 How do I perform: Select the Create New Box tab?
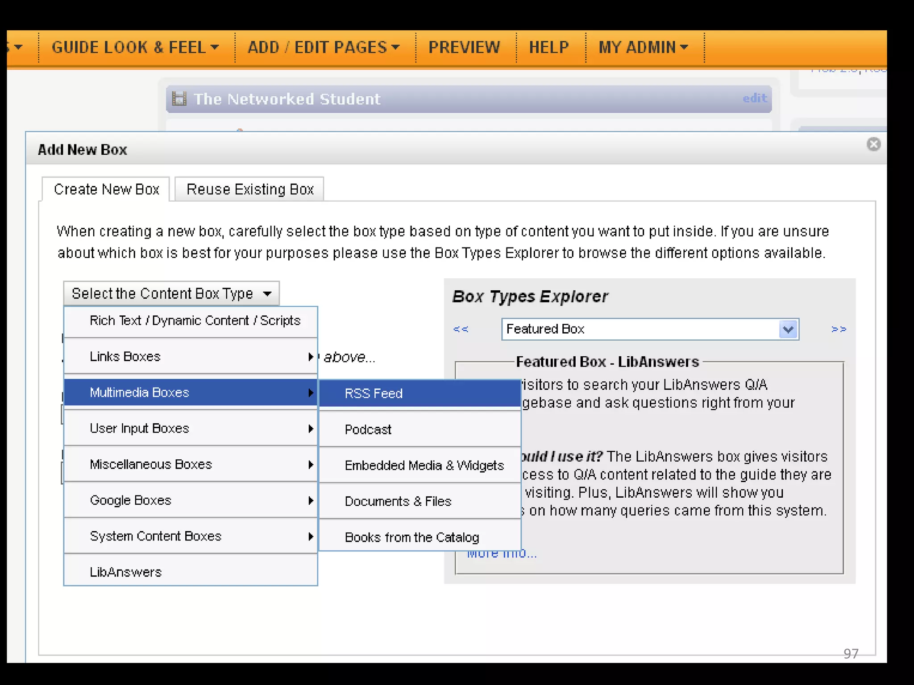click(x=106, y=190)
